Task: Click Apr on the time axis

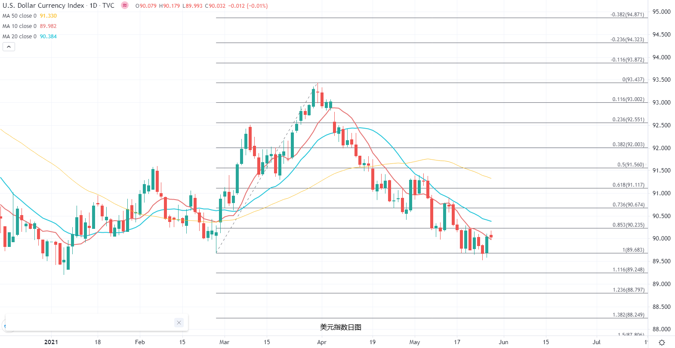Action: pos(321,342)
